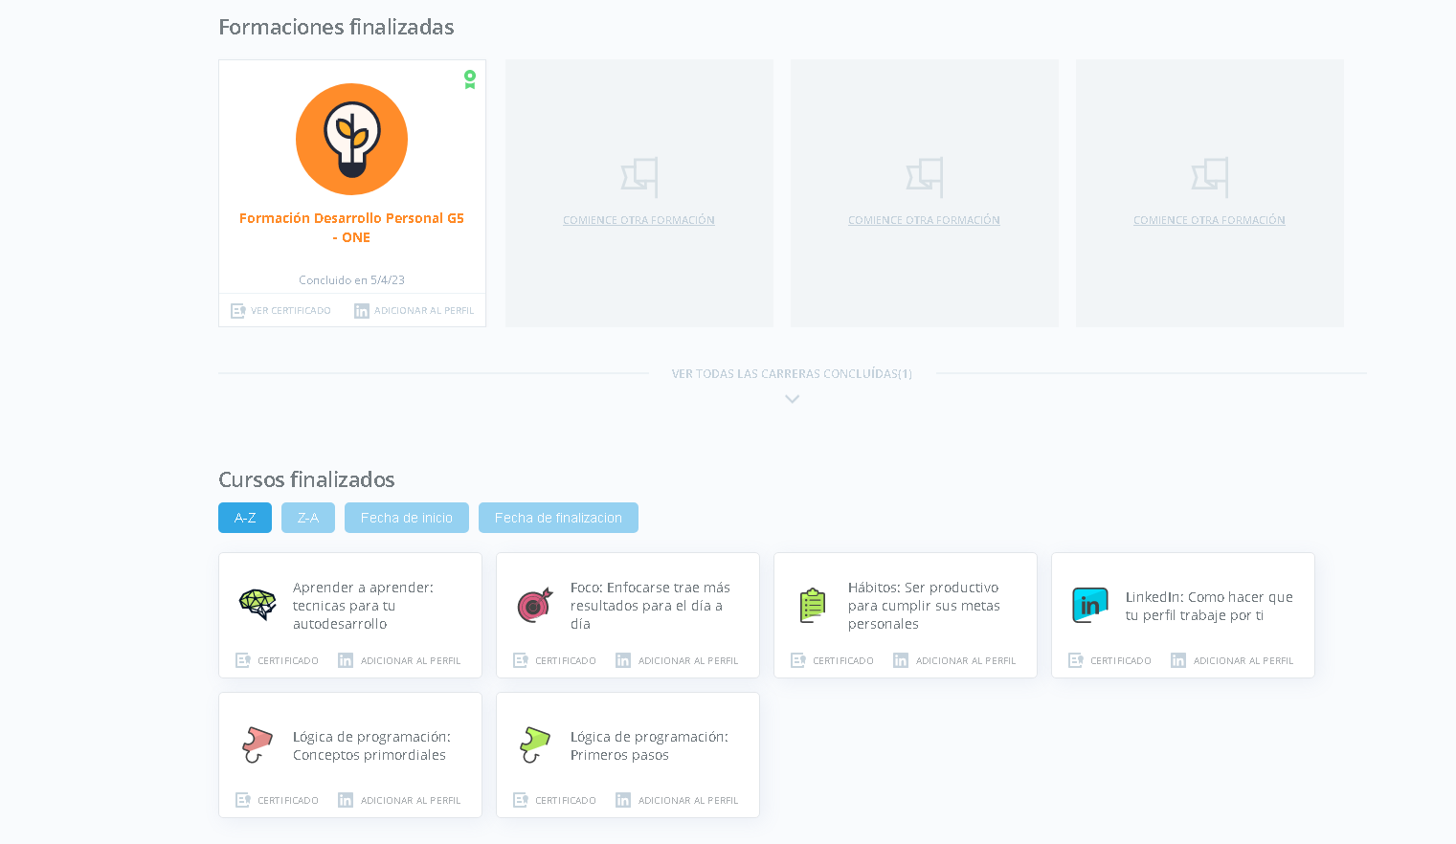Open Formación Desarrollo Personal G5 - ONE title
This screenshot has width=1456, height=844.
(x=351, y=228)
